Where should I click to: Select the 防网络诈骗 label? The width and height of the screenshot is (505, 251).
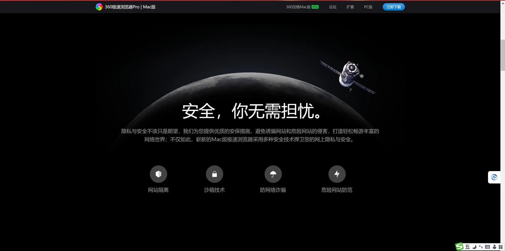273,190
